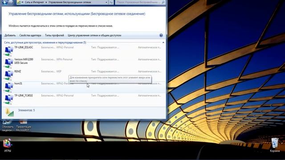Select the Verizon MiFi2200 network icon
285x160 pixels.
(x=8, y=64)
